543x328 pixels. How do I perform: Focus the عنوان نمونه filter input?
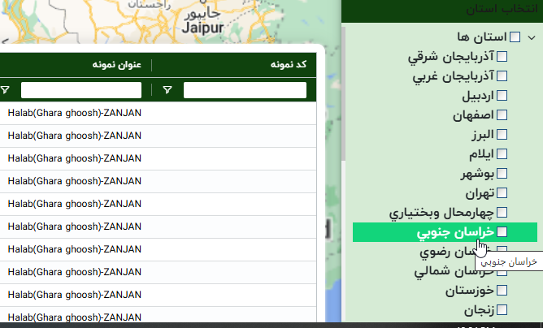(80, 90)
